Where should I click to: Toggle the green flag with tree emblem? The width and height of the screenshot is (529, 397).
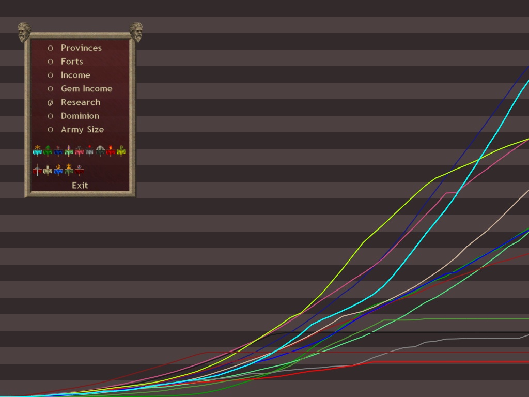coord(48,151)
